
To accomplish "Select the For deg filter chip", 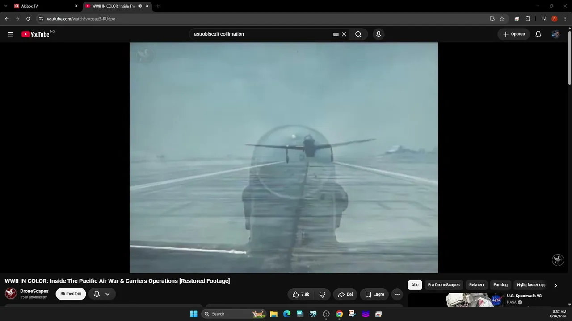I will coord(500,285).
